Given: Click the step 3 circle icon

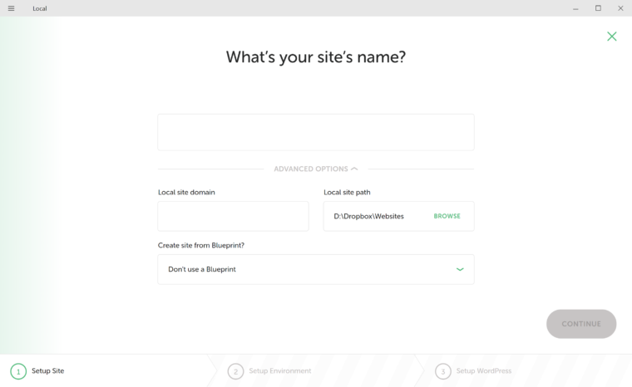Looking at the screenshot, I should pos(443,371).
